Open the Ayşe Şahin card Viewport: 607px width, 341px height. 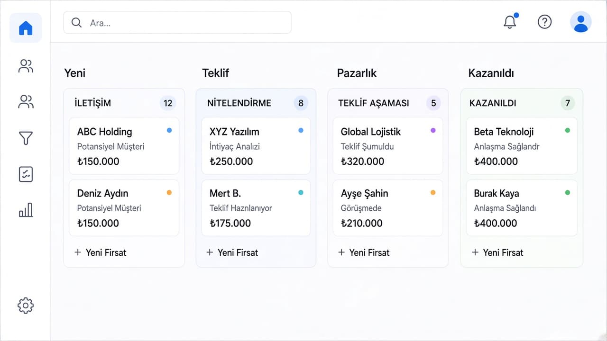tap(388, 207)
